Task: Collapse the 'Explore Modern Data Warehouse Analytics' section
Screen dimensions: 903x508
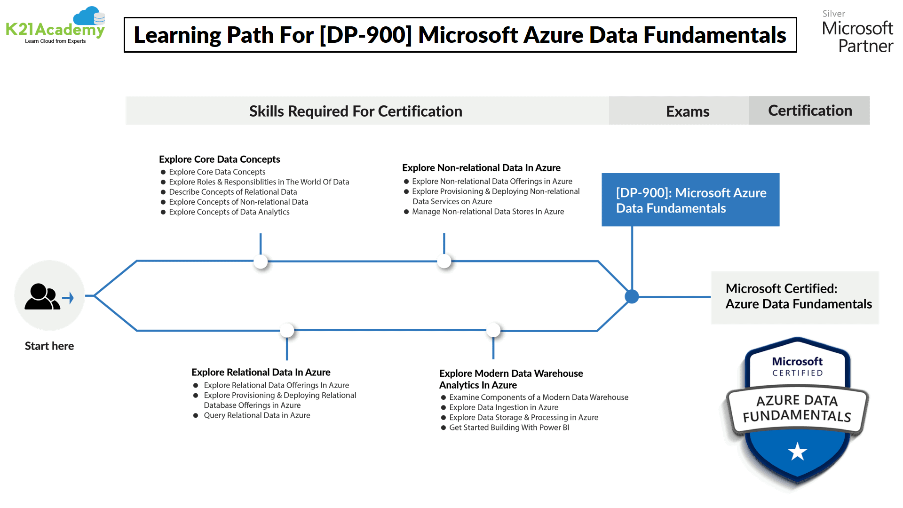Action: (x=511, y=379)
